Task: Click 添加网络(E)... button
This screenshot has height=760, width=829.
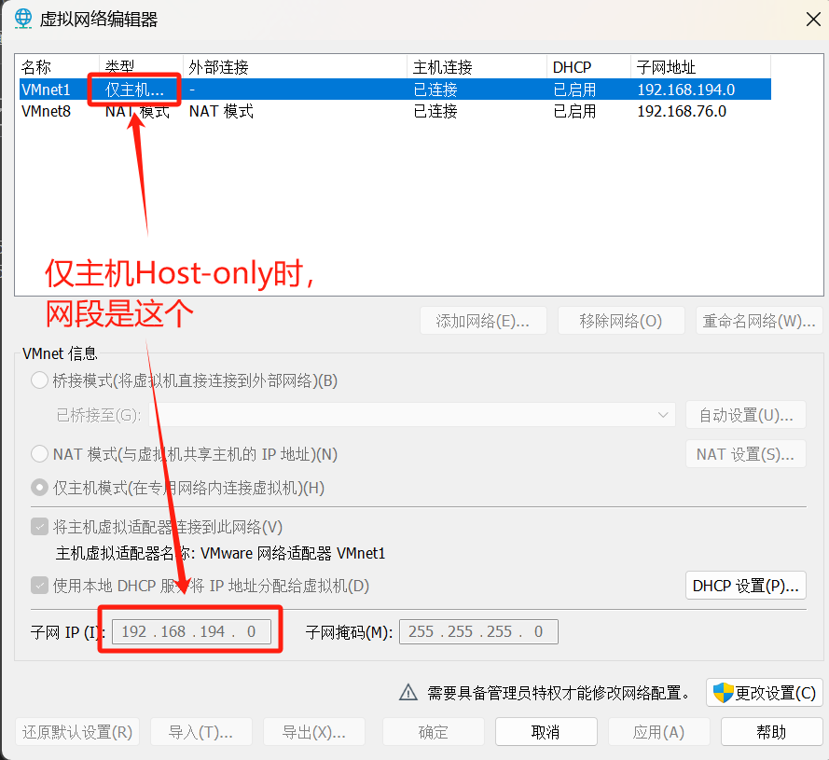Action: pos(483,321)
